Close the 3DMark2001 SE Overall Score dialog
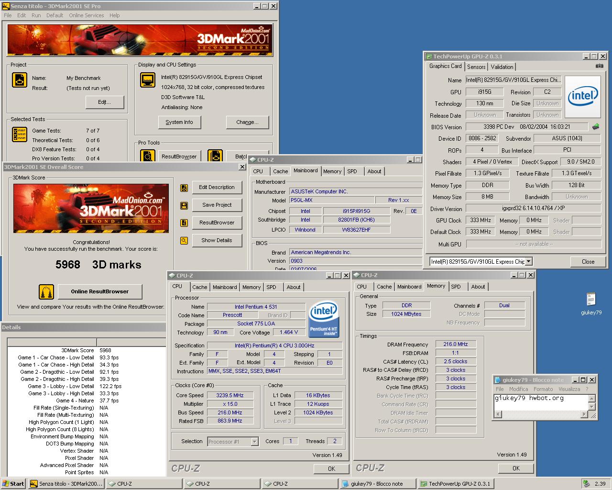This screenshot has width=612, height=490. [242, 167]
